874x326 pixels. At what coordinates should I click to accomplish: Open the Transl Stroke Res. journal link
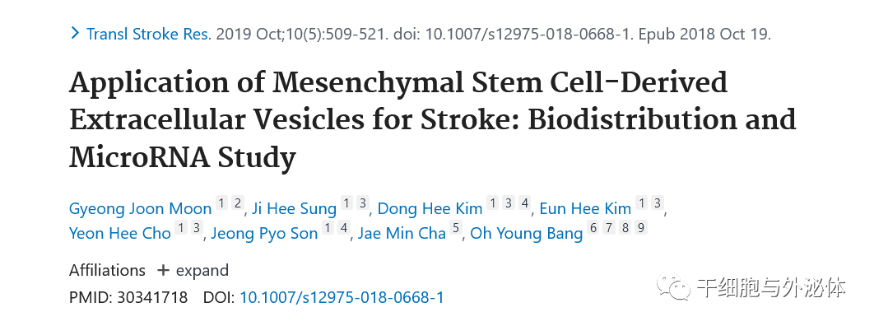[149, 34]
